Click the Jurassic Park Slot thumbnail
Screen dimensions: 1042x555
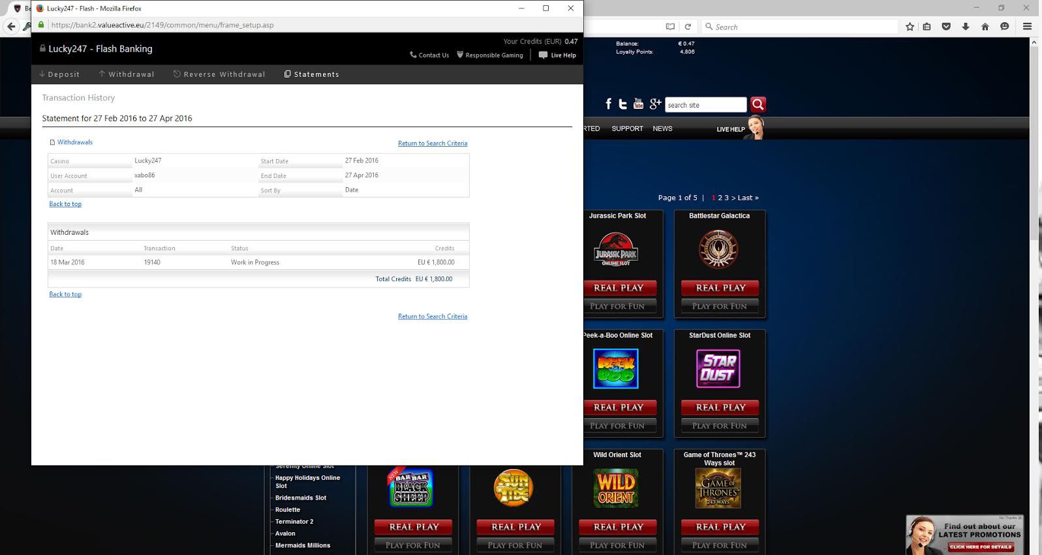616,250
